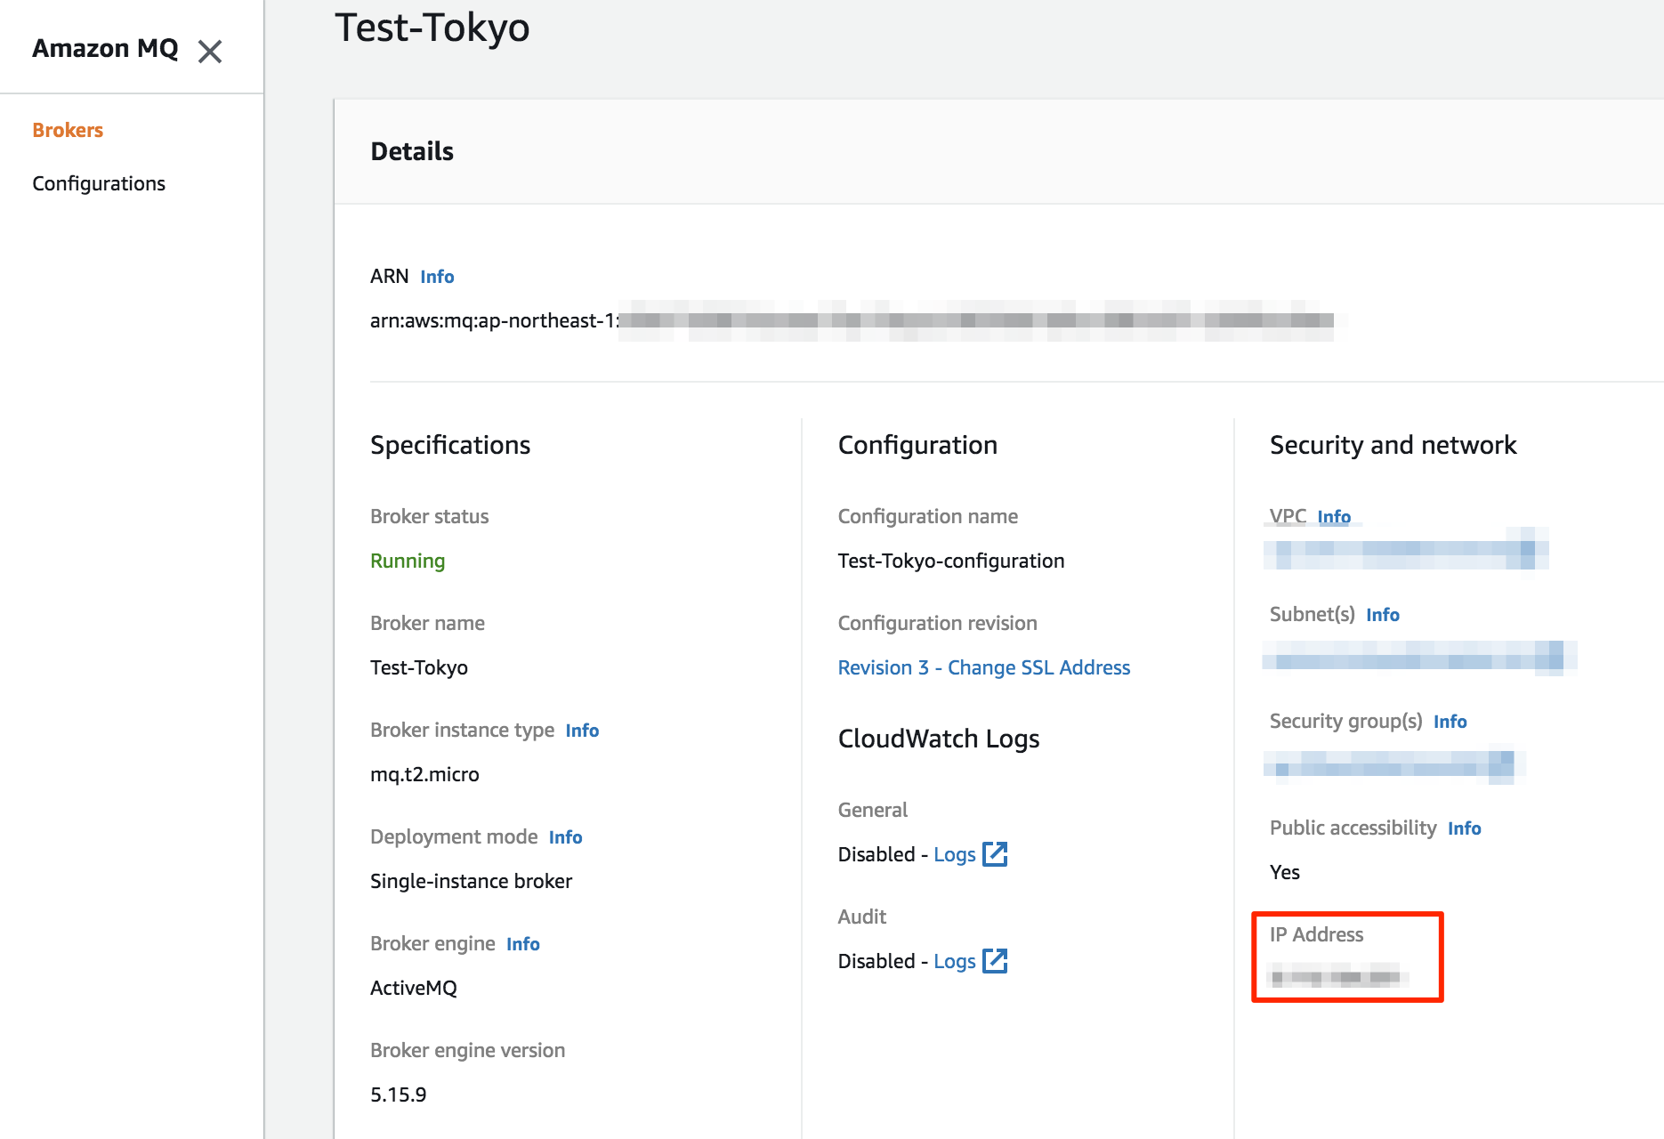Show Info for ARN
Viewport: 1664px width, 1139px height.
click(x=437, y=277)
